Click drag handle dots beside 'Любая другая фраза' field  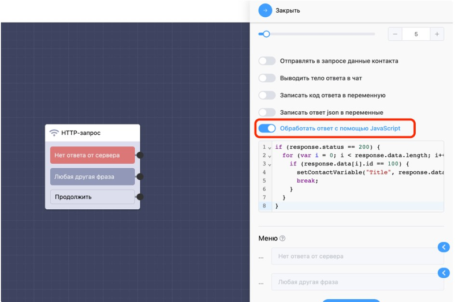262,282
